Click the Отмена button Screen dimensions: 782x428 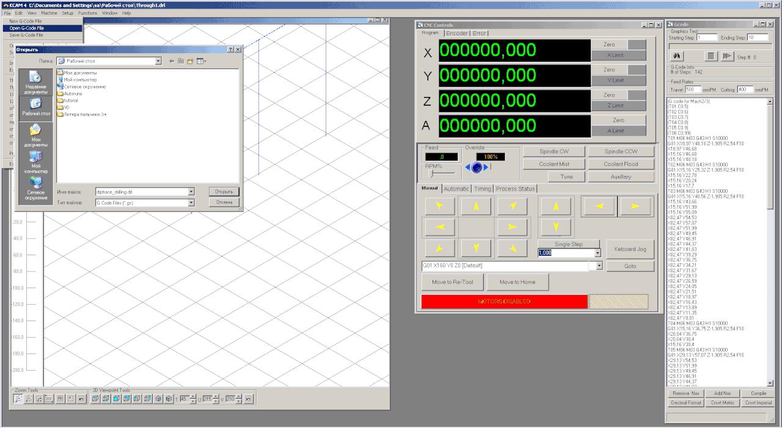(224, 202)
